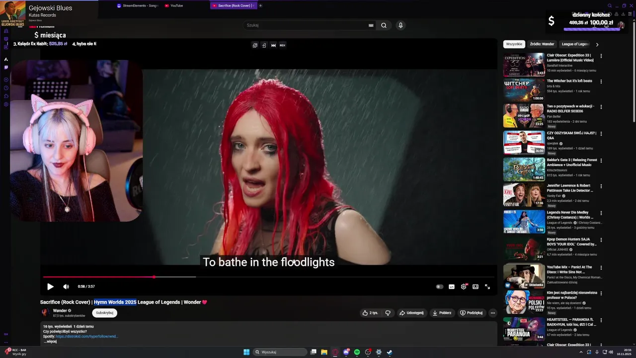636x358 pixels.
Task: Click the skip-next icon above the video
Action: pyautogui.click(x=273, y=45)
